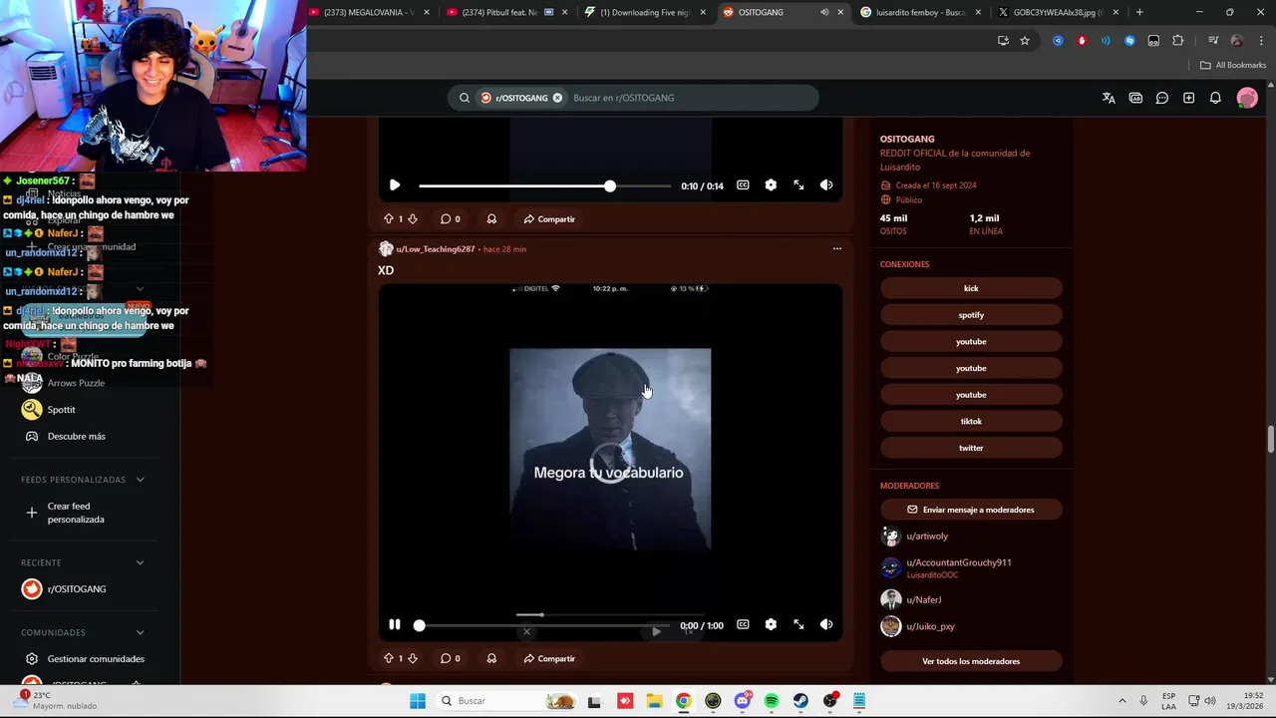Share the XD post via Compartir
The width and height of the screenshot is (1276, 718).
pyautogui.click(x=549, y=659)
